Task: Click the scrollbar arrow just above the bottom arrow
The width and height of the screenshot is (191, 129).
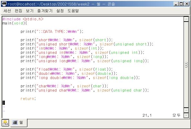Action: pyautogui.click(x=186, y=111)
